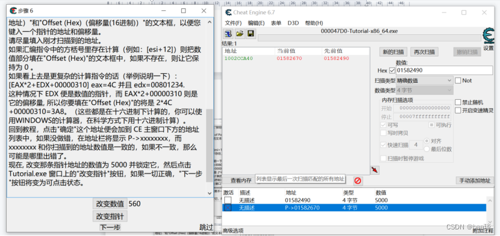Viewport: 500px width, 236px height.
Task: Enable the 禁止随机 checkbox
Action: coord(458,103)
